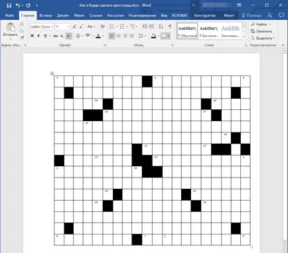This screenshot has width=288, height=253.
Task: Clear all formatting with the eraser icon
Action: pos(102,26)
